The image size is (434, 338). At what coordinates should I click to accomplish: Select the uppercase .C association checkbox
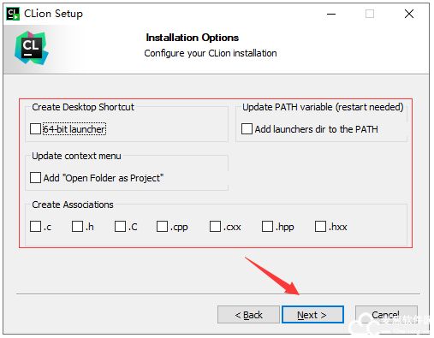(x=120, y=227)
